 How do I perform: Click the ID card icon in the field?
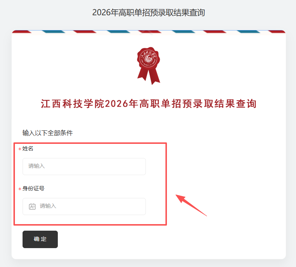32,206
